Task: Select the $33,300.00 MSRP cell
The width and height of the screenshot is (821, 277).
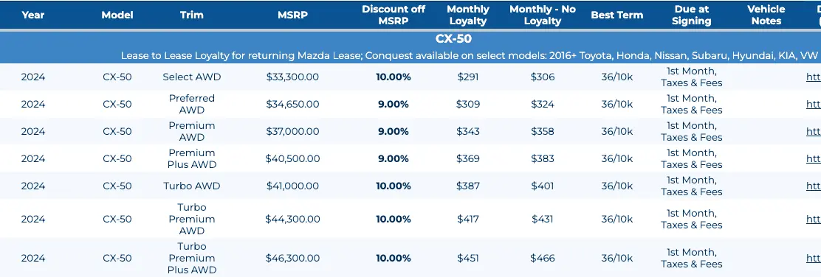Action: [x=292, y=77]
